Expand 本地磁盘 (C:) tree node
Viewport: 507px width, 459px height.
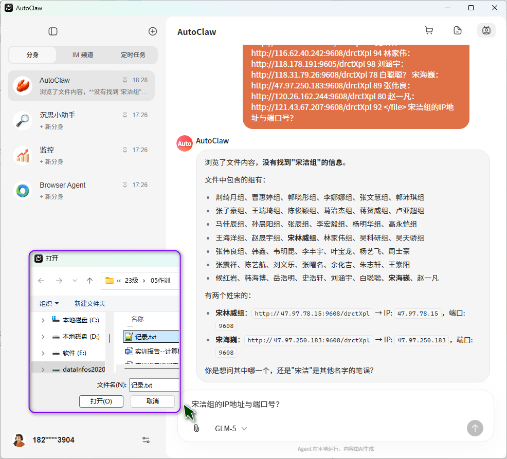pos(43,320)
